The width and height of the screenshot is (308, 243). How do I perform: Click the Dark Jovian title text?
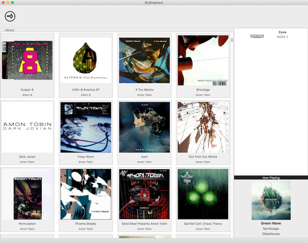pyautogui.click(x=27, y=157)
